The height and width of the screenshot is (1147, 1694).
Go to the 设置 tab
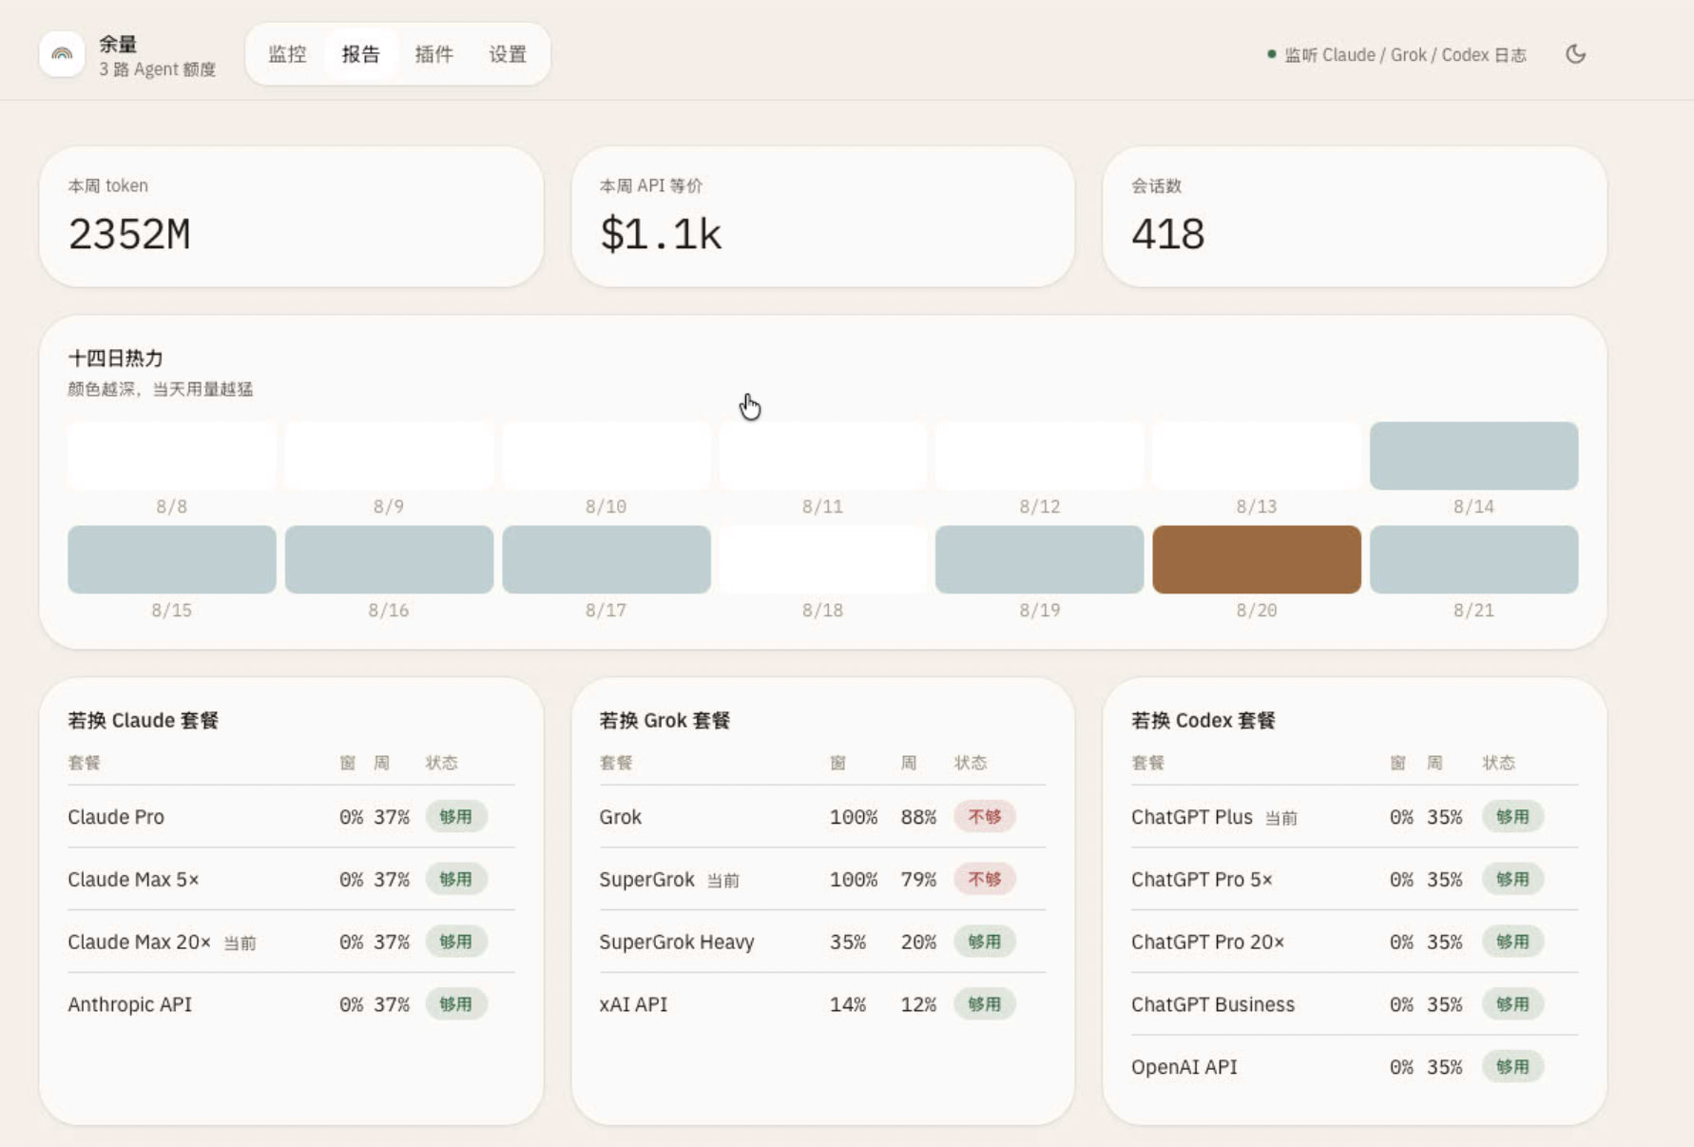508,54
